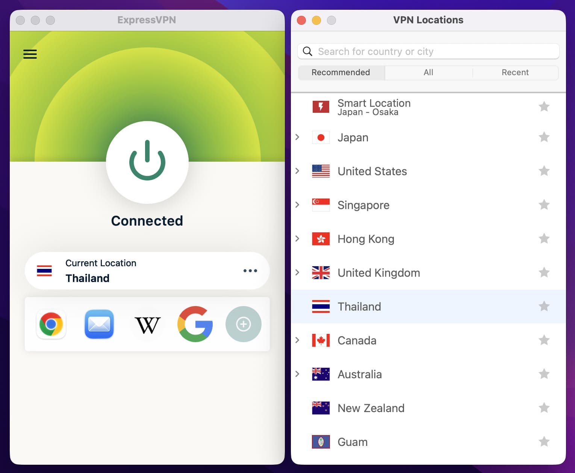
Task: Select Thailand in the locations list
Action: point(428,306)
